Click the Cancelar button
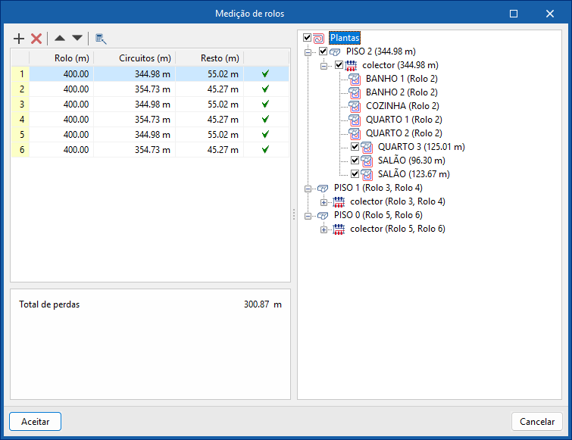572x440 pixels. click(537, 422)
